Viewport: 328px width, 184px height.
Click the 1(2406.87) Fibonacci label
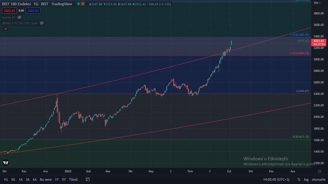302,91
